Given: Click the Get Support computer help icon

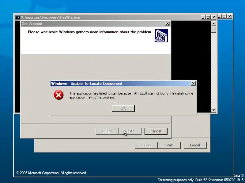Looking at the screenshot, I should [x=161, y=36].
